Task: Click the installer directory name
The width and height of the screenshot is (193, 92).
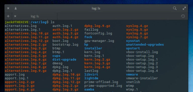Action: click(93, 48)
